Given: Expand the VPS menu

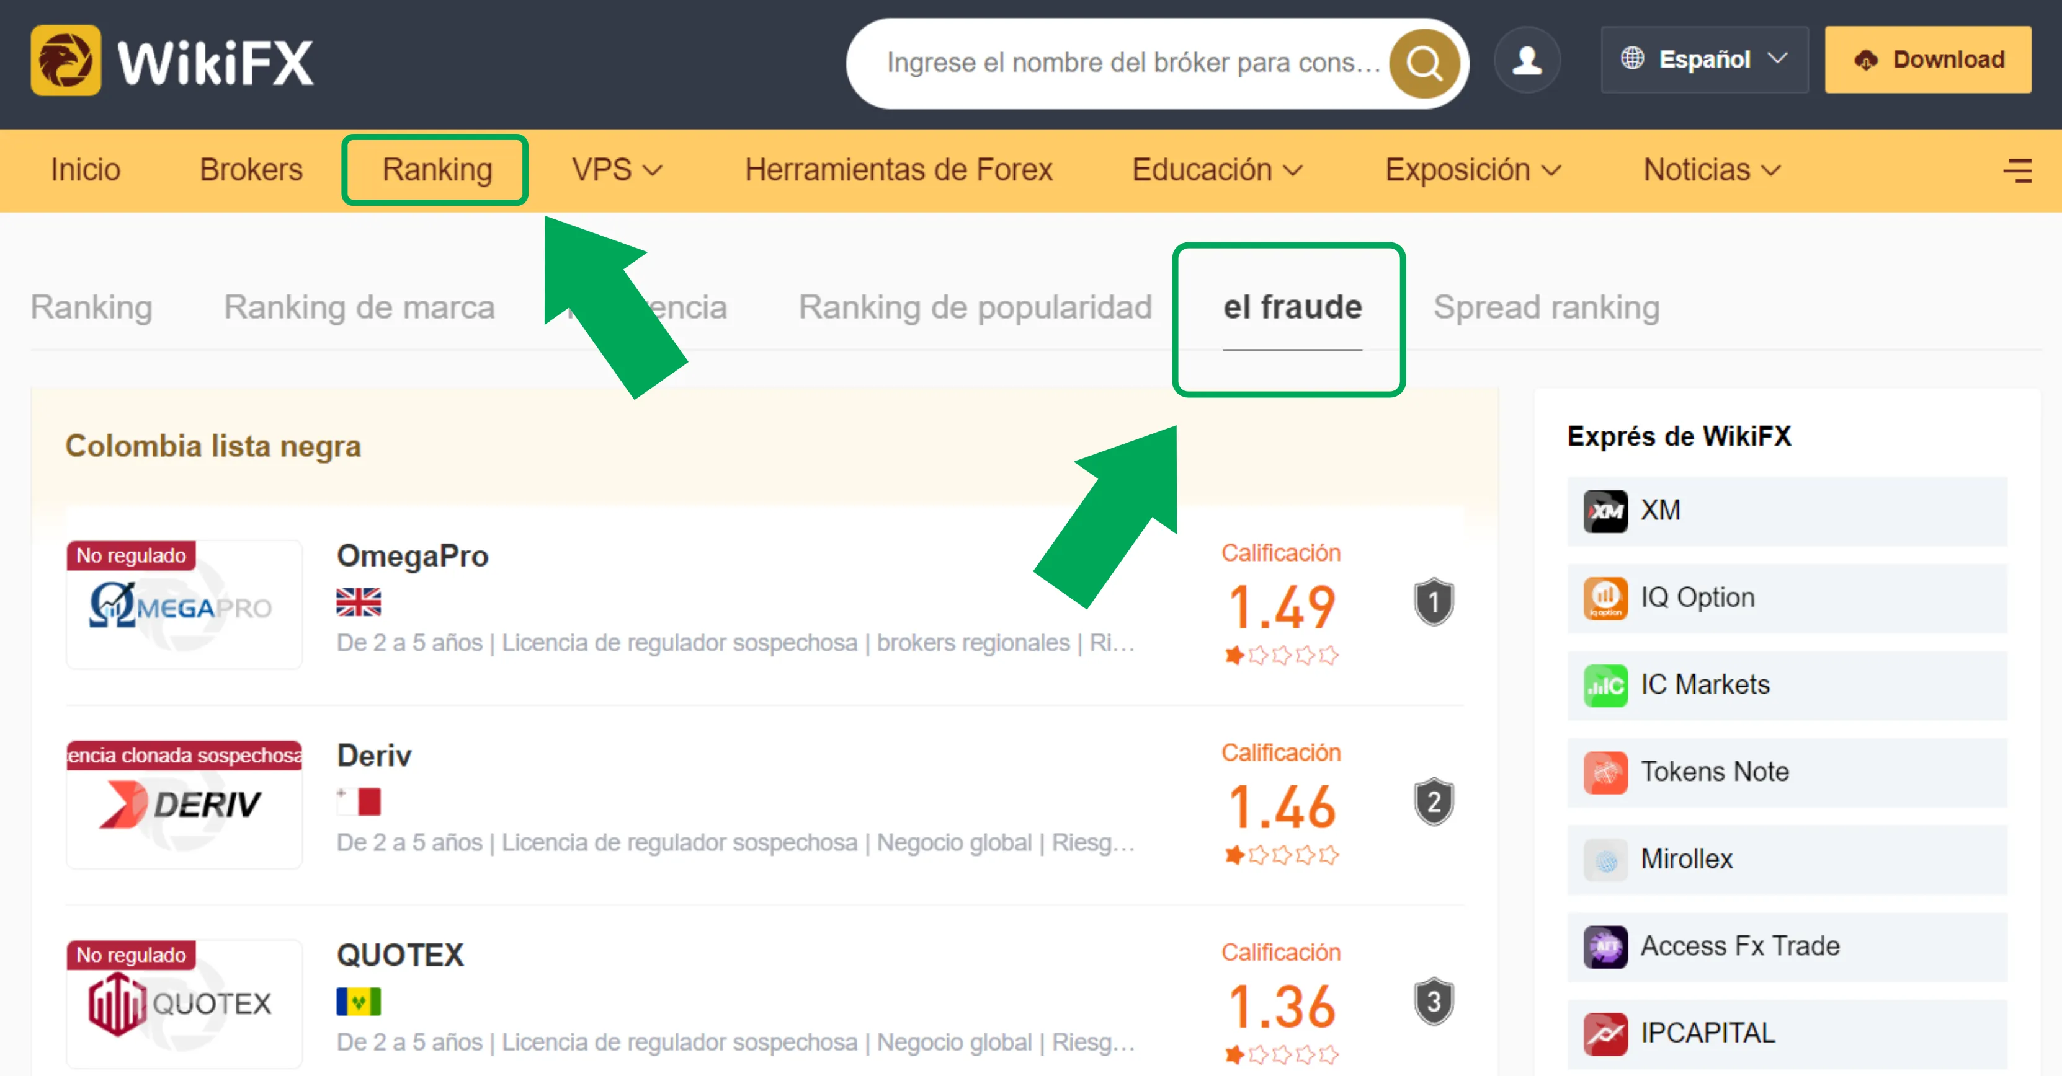Looking at the screenshot, I should pos(617,170).
